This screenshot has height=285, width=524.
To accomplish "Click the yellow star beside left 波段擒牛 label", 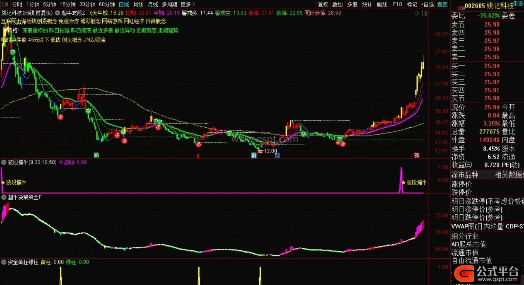I will click(x=3, y=183).
